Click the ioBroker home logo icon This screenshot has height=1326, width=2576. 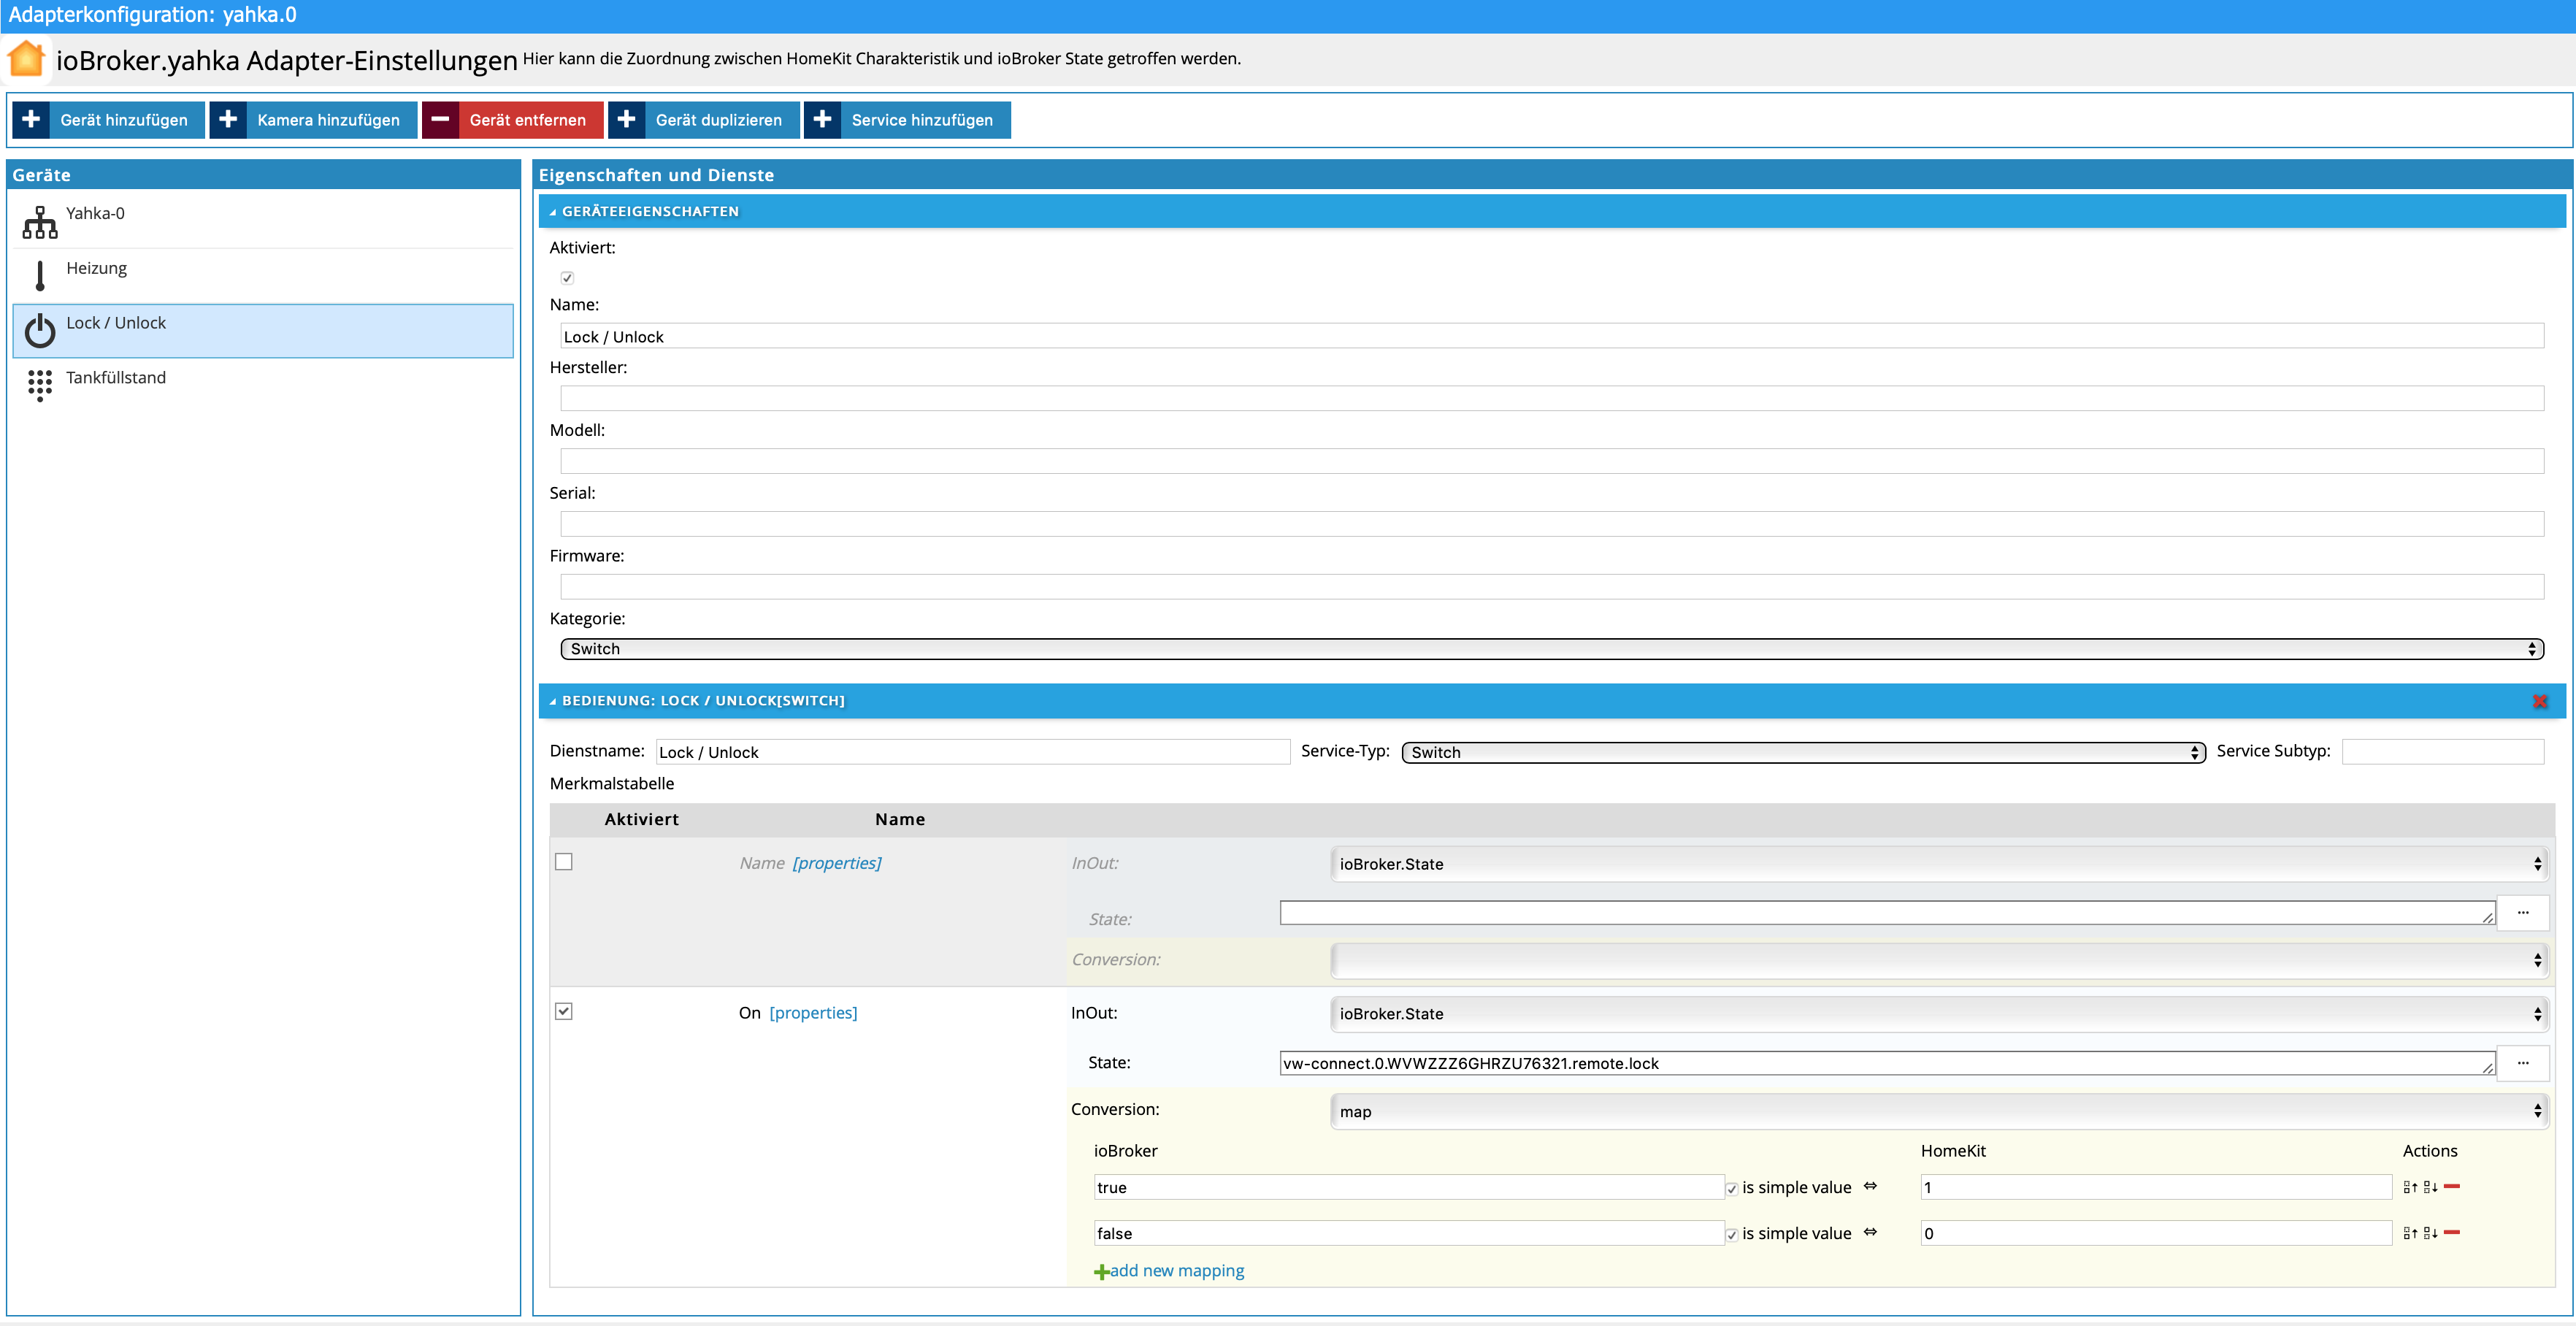pyautogui.click(x=27, y=59)
